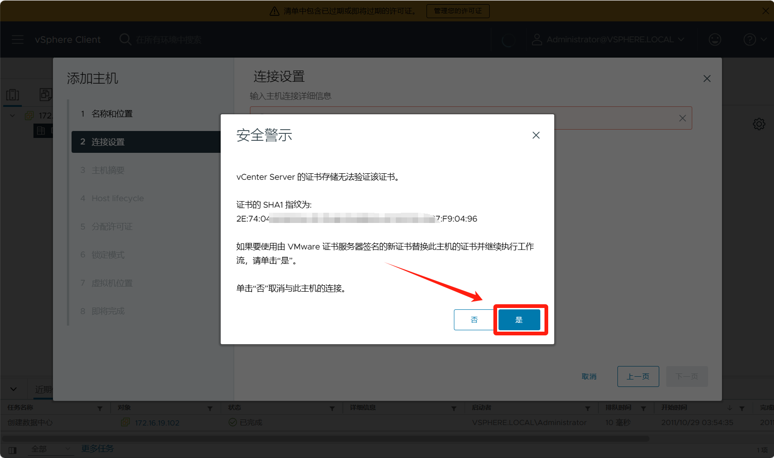Close the 安全警示 security alert dialog

coord(536,135)
